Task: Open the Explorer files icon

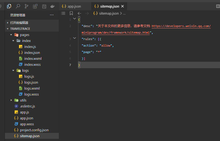Action: click(9, 6)
